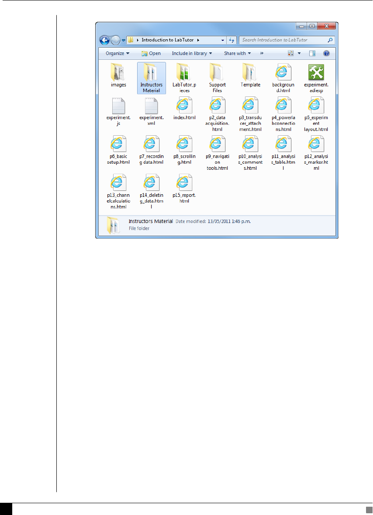Select p15_report.html file

pyautogui.click(x=184, y=189)
